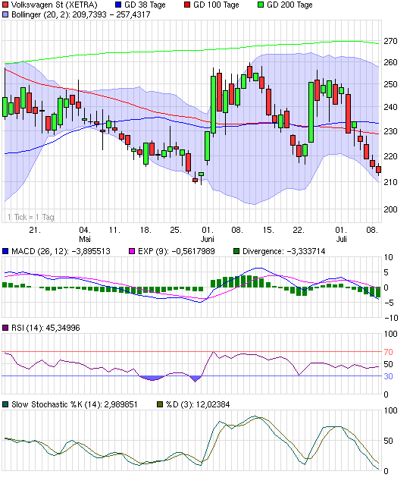Click Divergence value -3,333714
This screenshot has width=413, height=487.
click(x=305, y=251)
